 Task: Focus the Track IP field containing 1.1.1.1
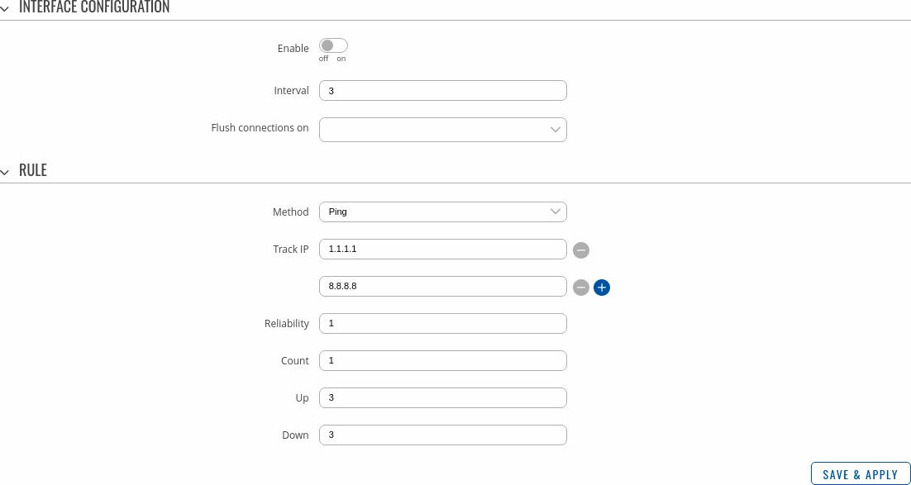pos(442,250)
